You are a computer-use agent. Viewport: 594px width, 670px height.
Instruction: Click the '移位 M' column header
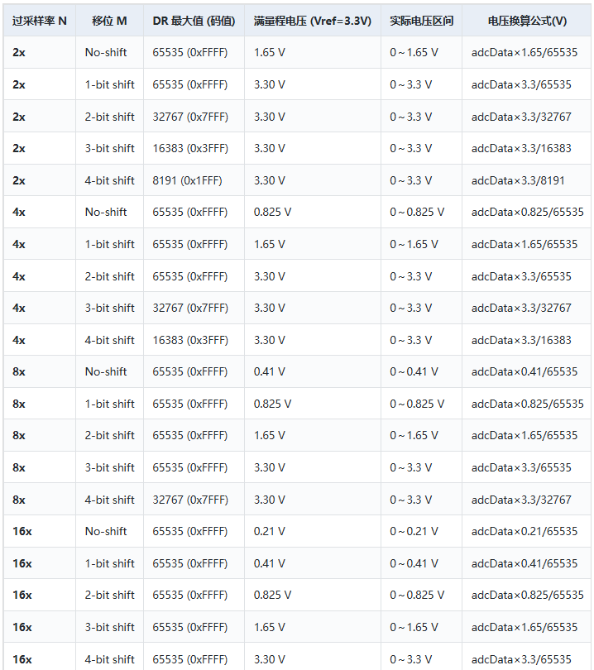(x=109, y=21)
